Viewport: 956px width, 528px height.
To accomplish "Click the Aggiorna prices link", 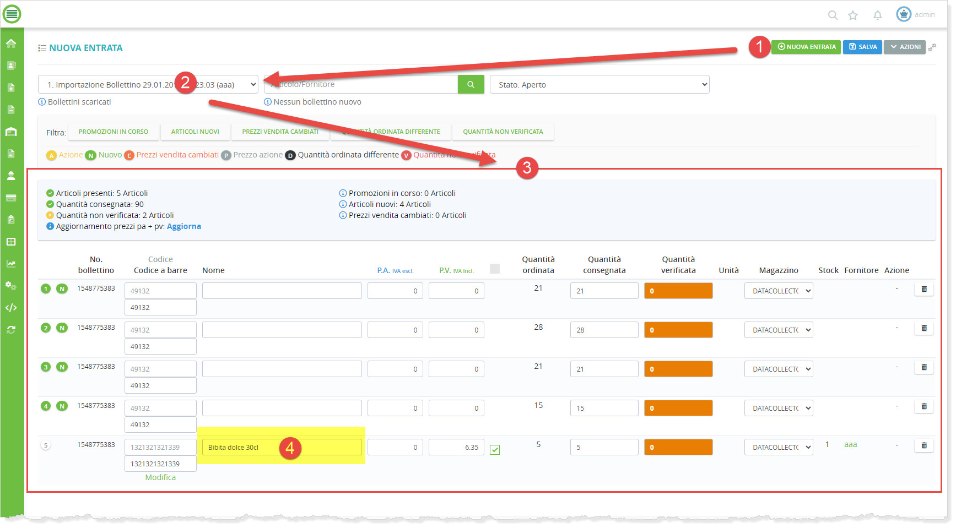I will click(183, 226).
